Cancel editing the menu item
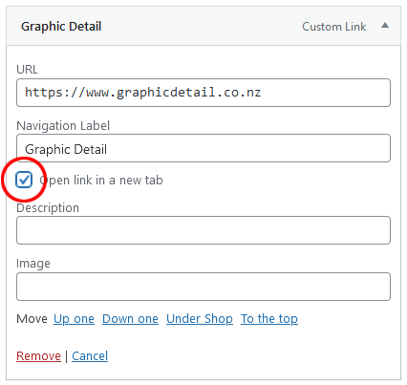Viewport: 407px width, 385px height. [x=90, y=356]
